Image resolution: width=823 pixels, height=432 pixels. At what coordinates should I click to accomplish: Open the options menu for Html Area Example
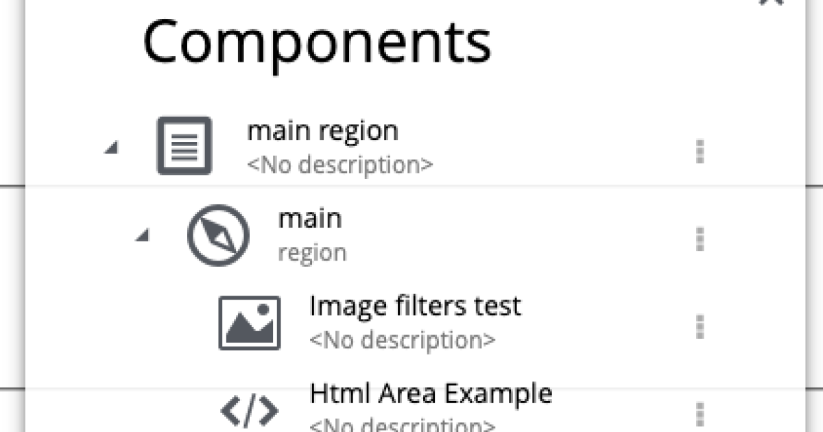(700, 413)
